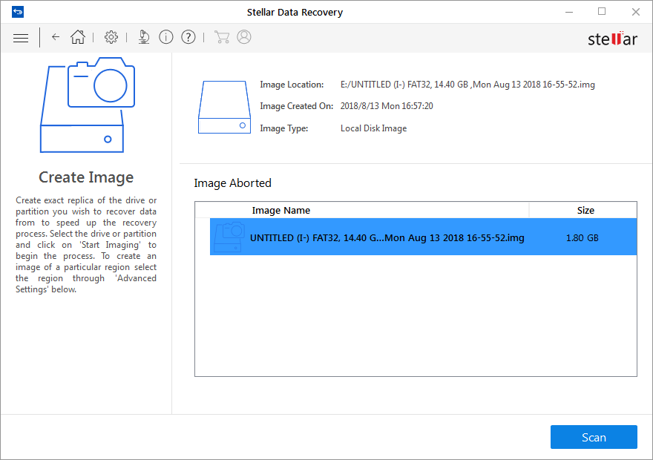This screenshot has height=460, width=653.
Task: Select the microscope tools icon
Action: (x=144, y=37)
